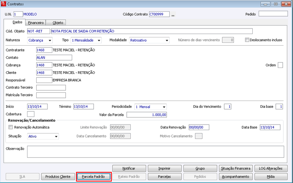The image size is (293, 183).
Task: Click the Dia base field
Action: 279,107
